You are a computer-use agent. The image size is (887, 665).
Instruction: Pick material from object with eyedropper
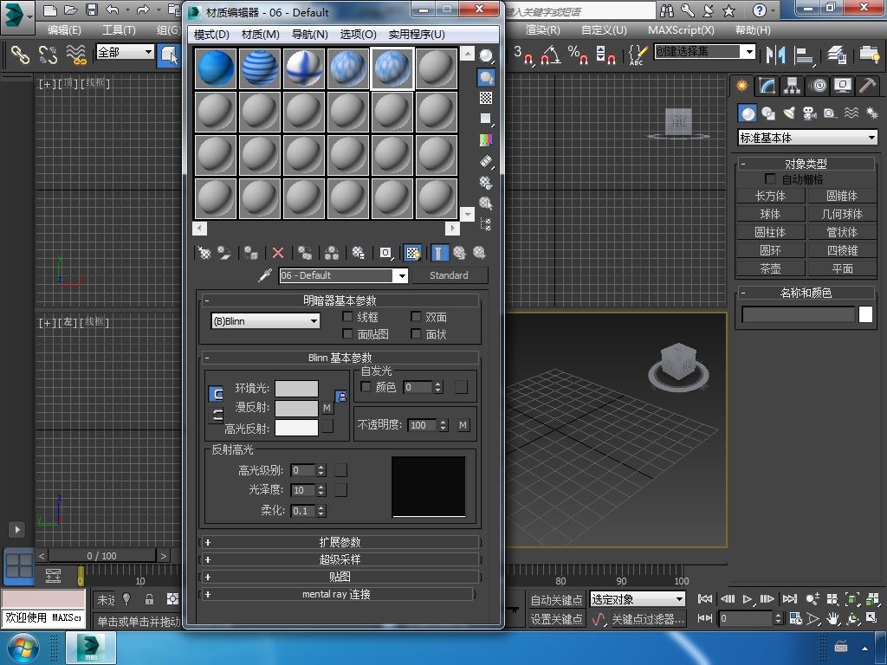266,275
